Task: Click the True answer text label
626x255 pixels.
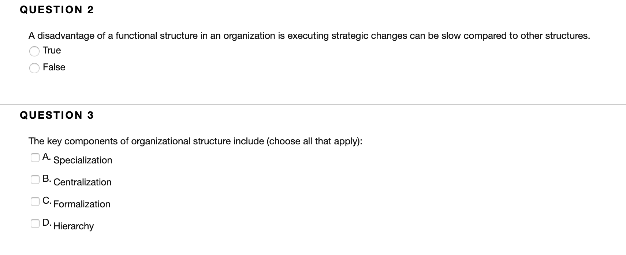Action: tap(52, 51)
